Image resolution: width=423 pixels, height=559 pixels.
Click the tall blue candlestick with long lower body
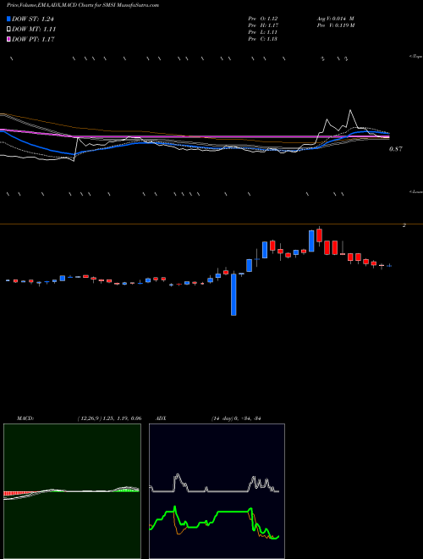233,295
